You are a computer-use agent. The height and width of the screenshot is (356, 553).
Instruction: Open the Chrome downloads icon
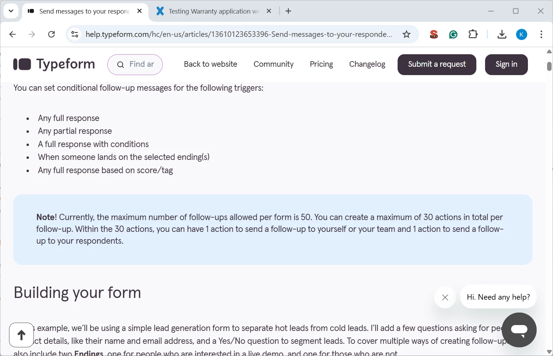[502, 34]
